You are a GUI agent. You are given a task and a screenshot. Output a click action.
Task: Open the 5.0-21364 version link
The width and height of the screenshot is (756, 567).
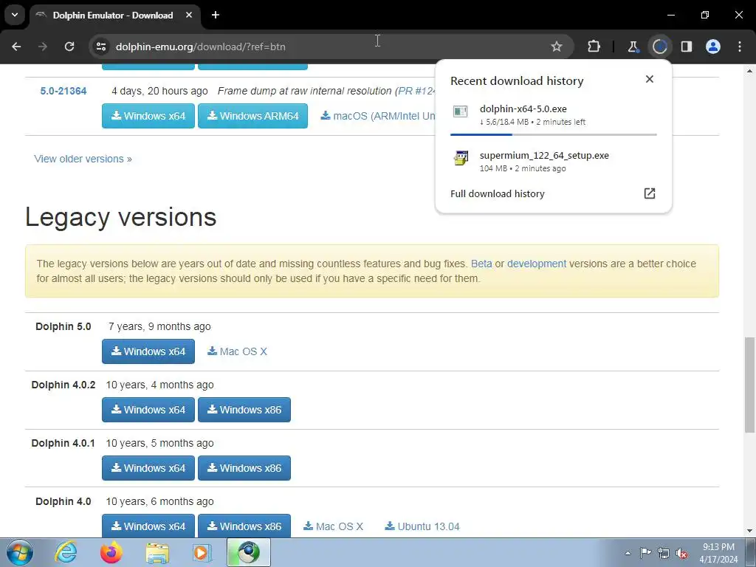(x=63, y=91)
